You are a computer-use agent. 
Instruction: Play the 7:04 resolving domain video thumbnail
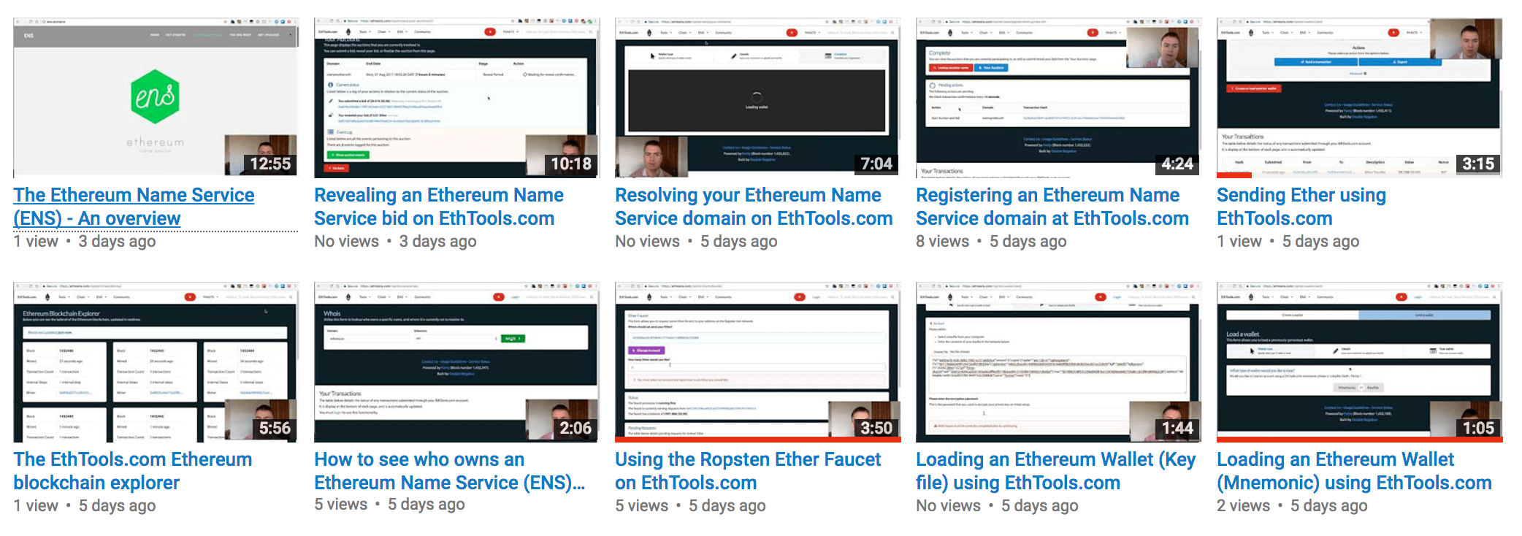757,98
